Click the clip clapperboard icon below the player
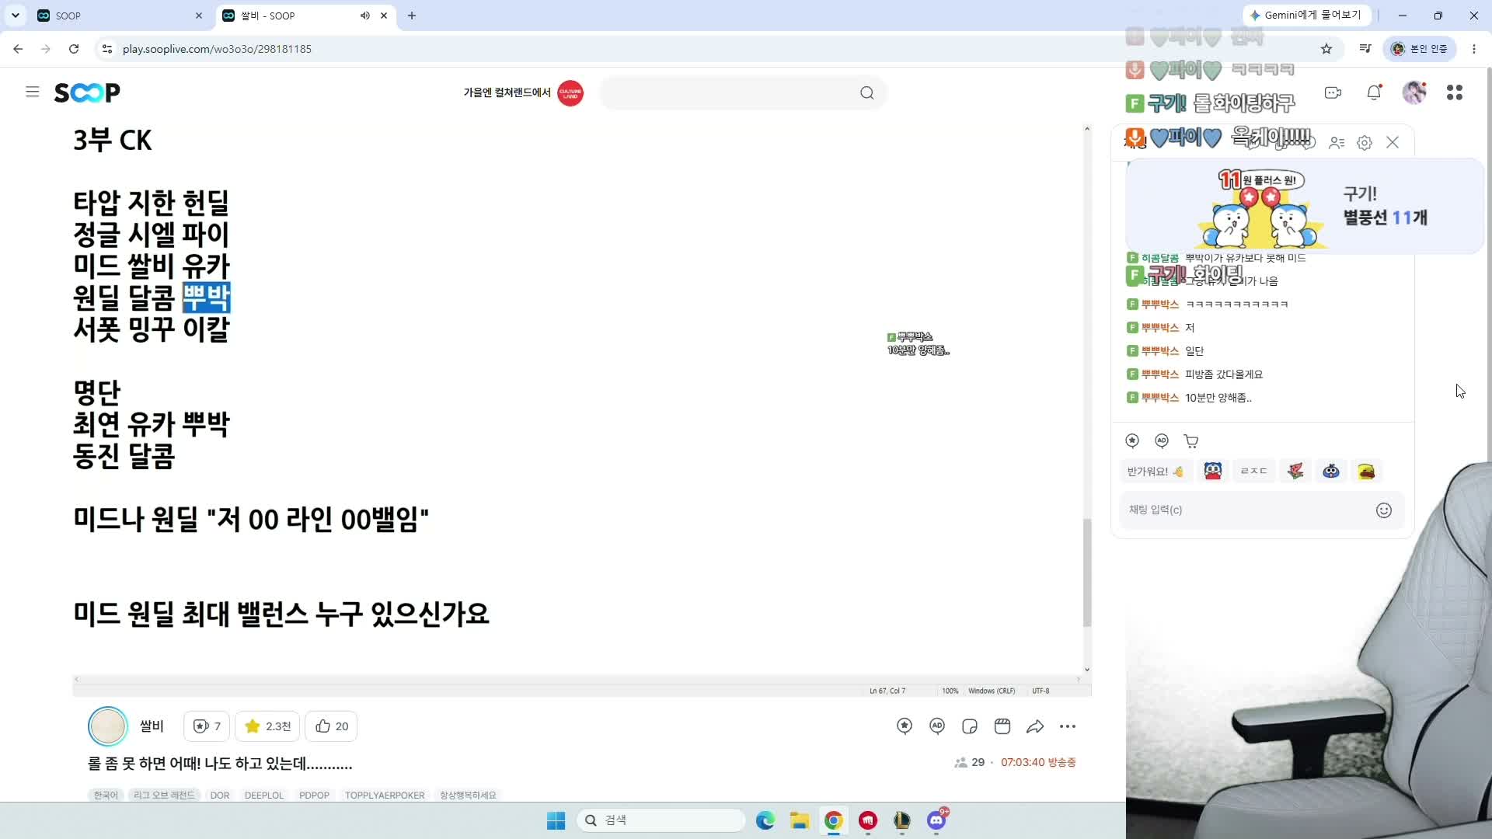 coord(1002,726)
